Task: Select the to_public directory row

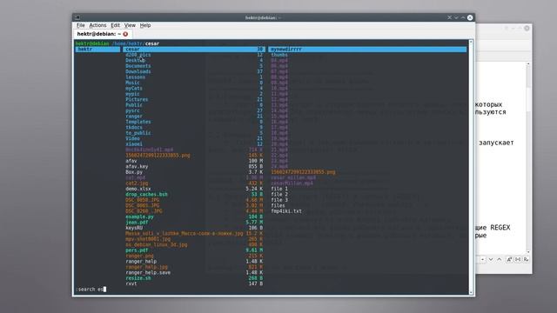Action: pos(193,133)
